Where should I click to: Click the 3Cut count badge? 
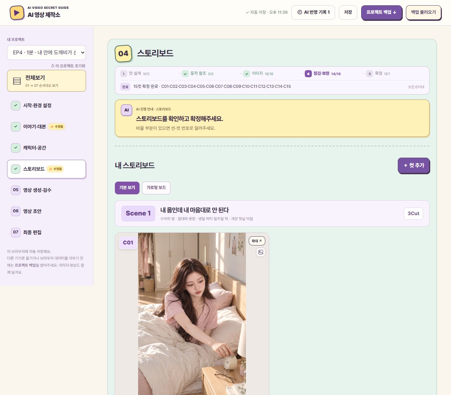413,213
